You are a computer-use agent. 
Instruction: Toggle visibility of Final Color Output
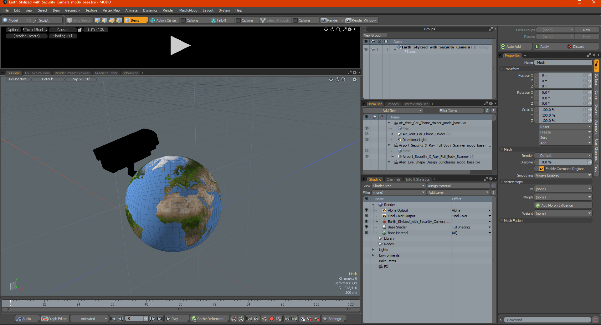pos(366,216)
